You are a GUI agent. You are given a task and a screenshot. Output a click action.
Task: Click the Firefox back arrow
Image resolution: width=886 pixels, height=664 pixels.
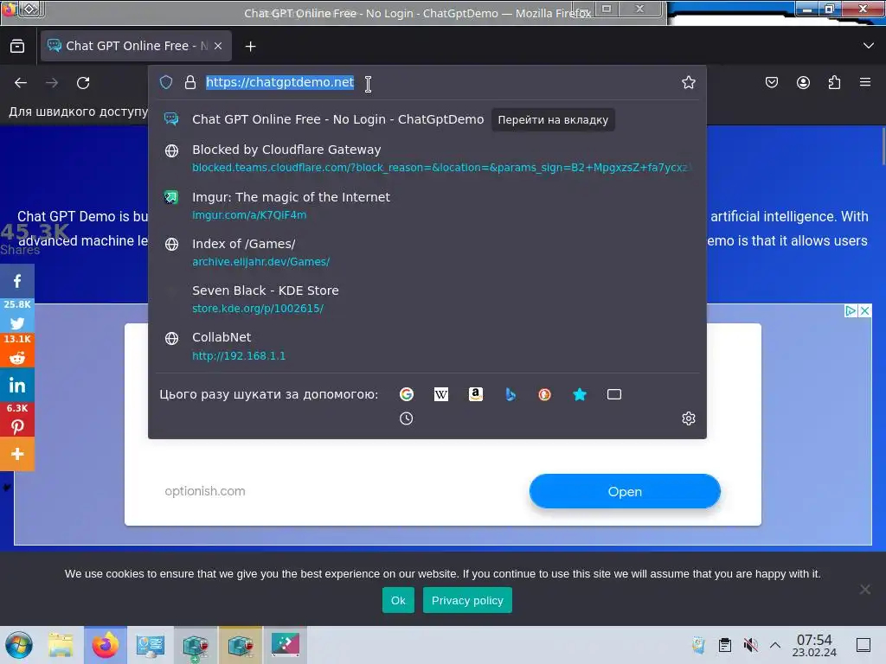[21, 83]
